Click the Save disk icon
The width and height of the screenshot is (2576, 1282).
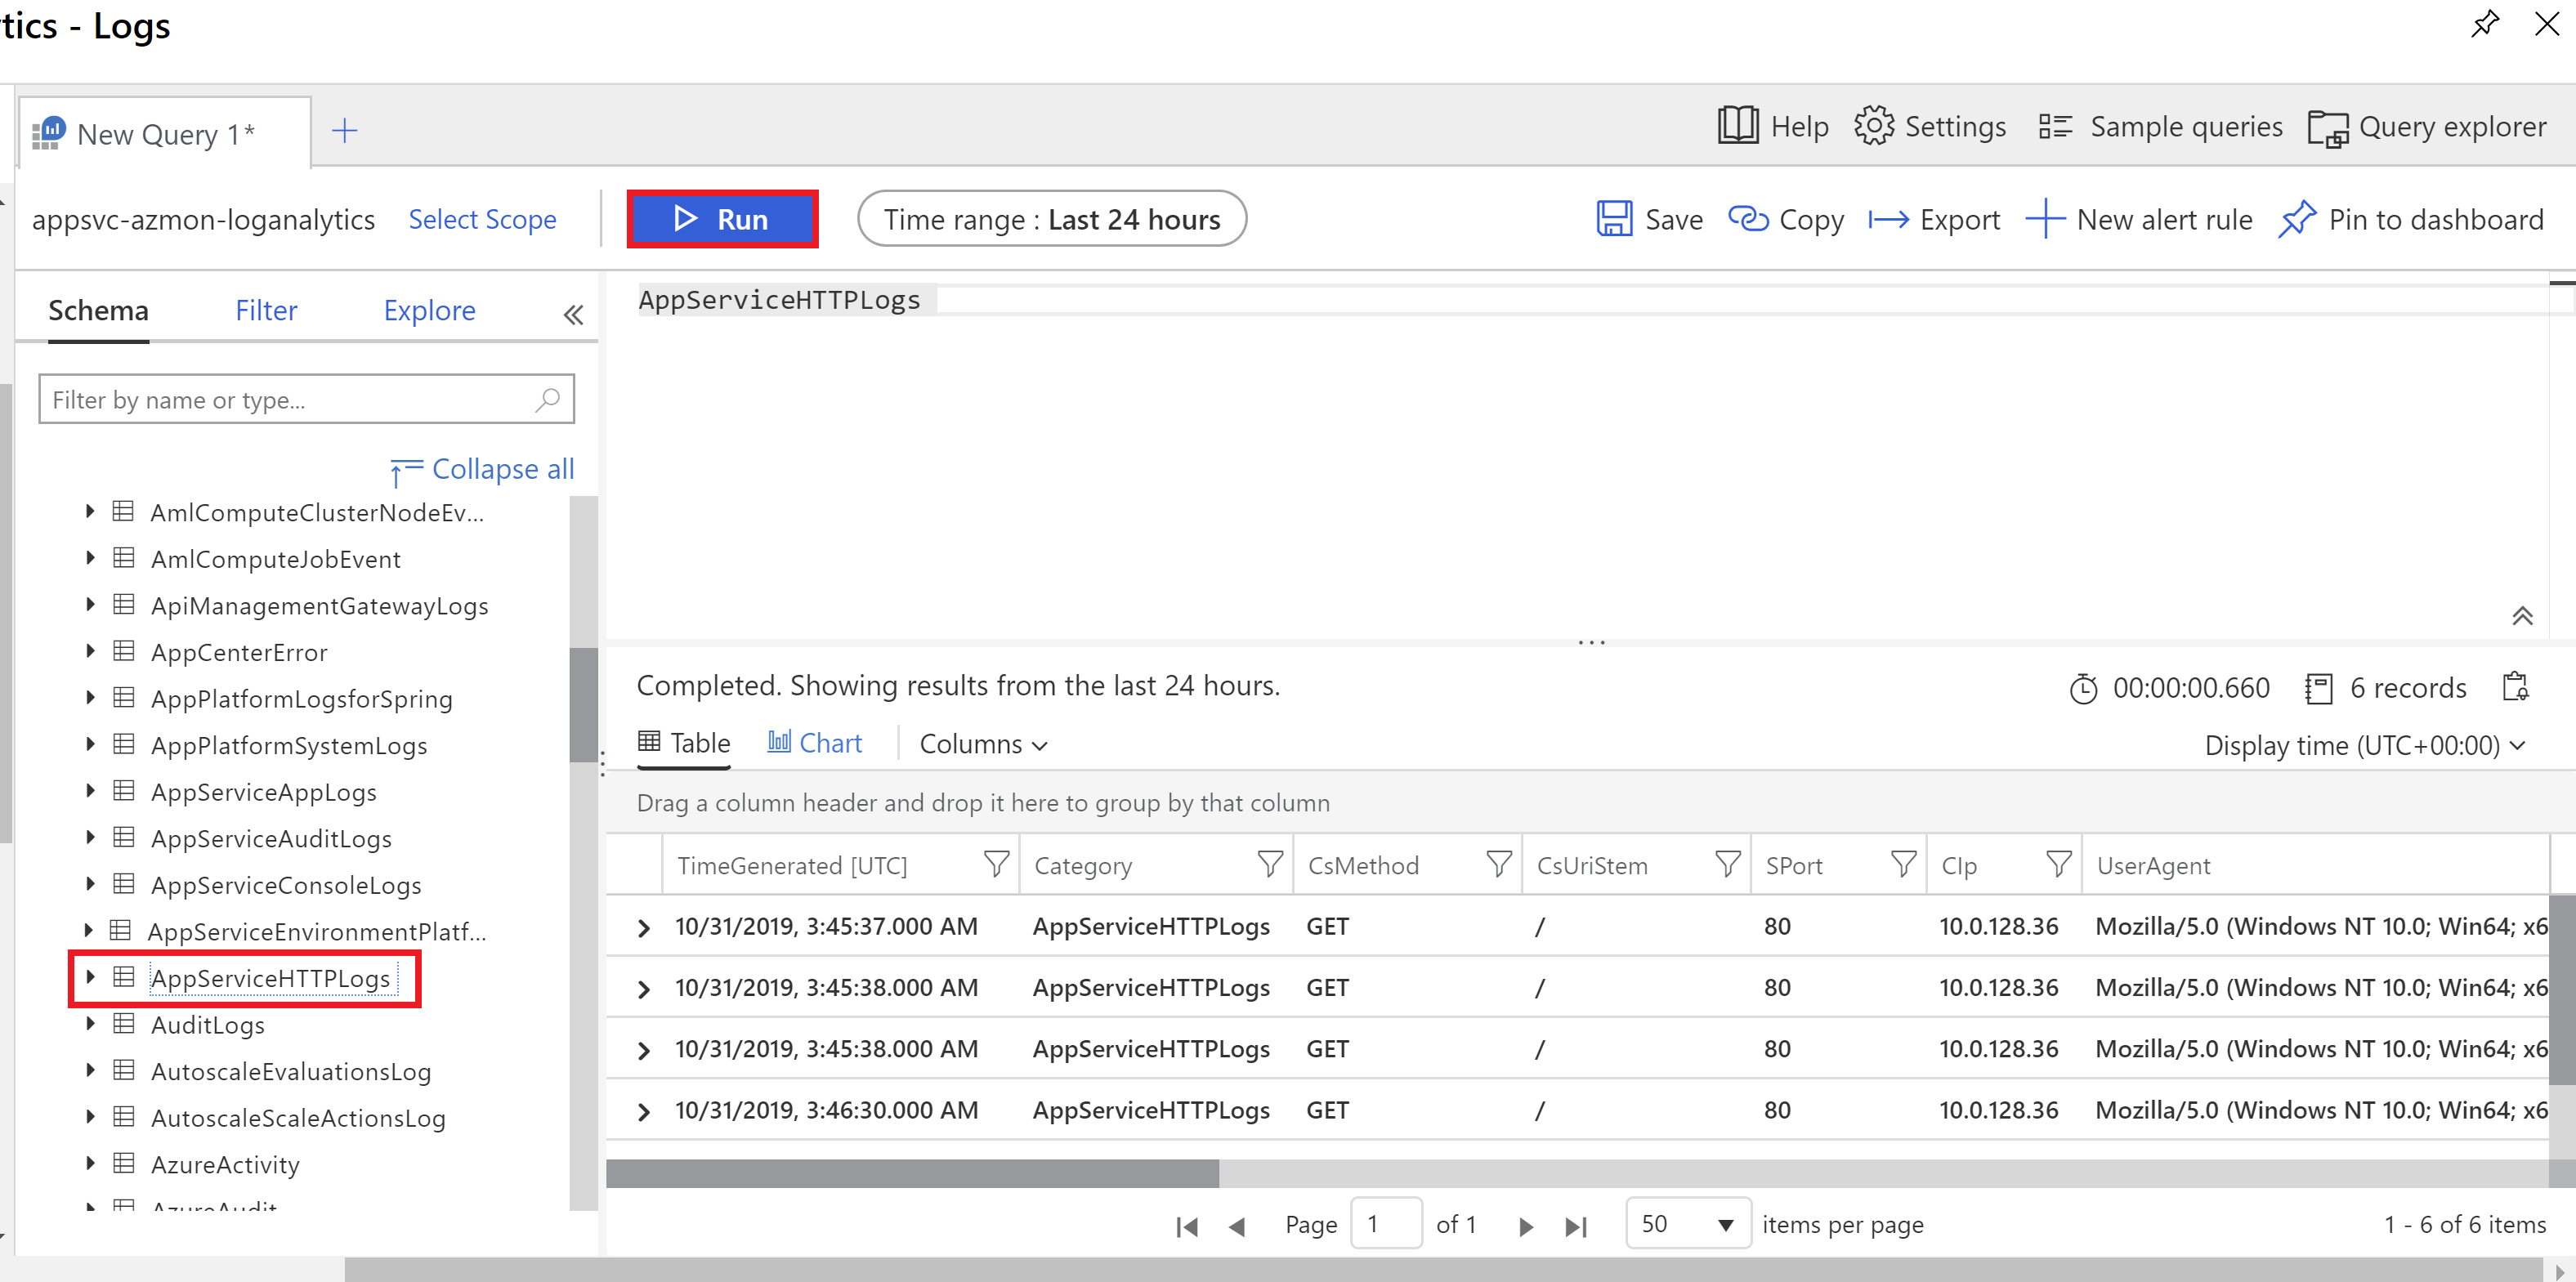[1614, 219]
